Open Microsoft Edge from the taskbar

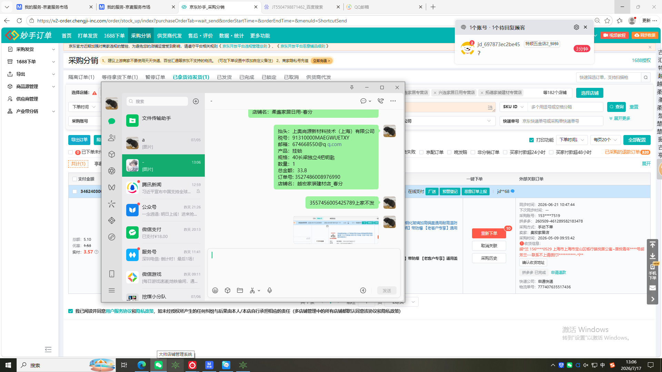[142, 365]
